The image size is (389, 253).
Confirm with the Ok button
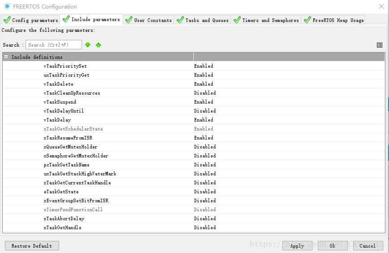pyautogui.click(x=333, y=245)
